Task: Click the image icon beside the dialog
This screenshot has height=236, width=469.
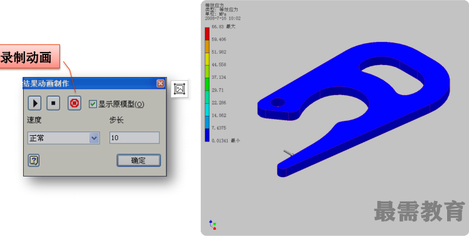Action: point(179,89)
